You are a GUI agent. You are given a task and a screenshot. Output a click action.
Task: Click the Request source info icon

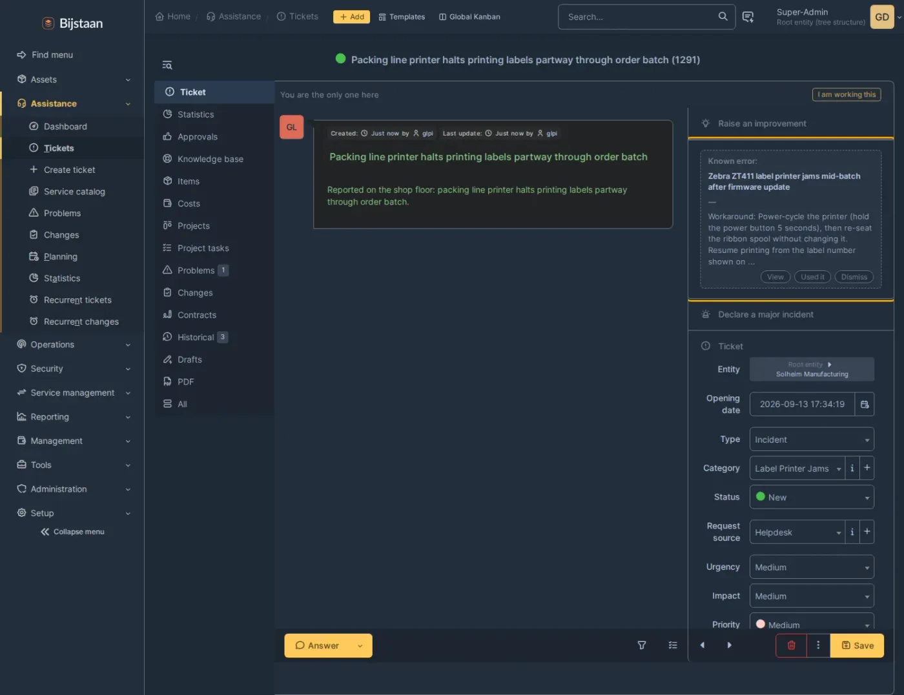pyautogui.click(x=852, y=532)
